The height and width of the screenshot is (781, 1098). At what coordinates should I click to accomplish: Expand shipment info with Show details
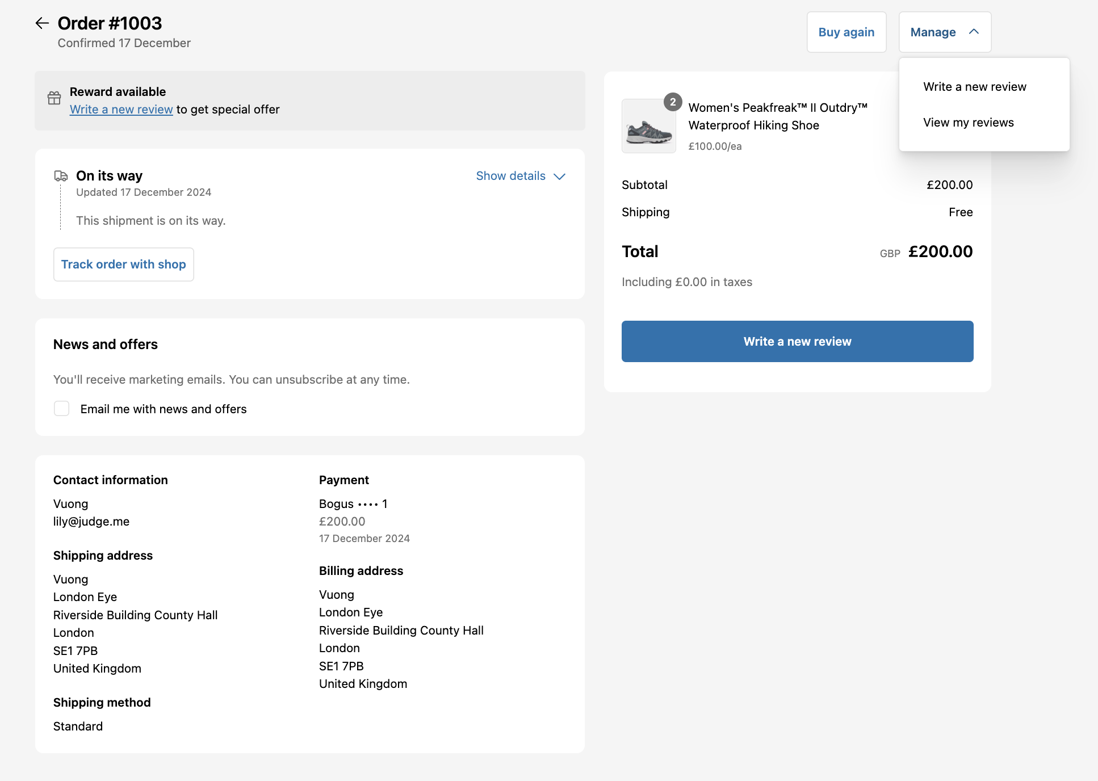(x=510, y=176)
